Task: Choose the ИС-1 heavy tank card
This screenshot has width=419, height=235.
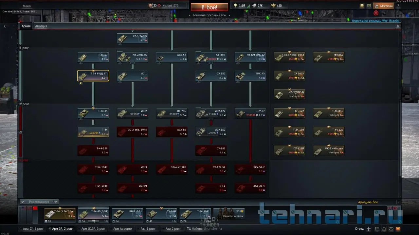Action: coord(133,76)
